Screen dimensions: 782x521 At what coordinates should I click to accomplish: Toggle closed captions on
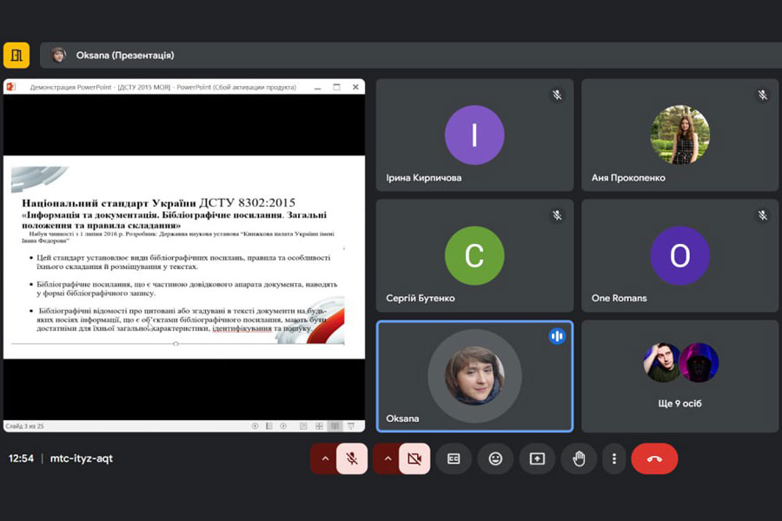tap(454, 458)
